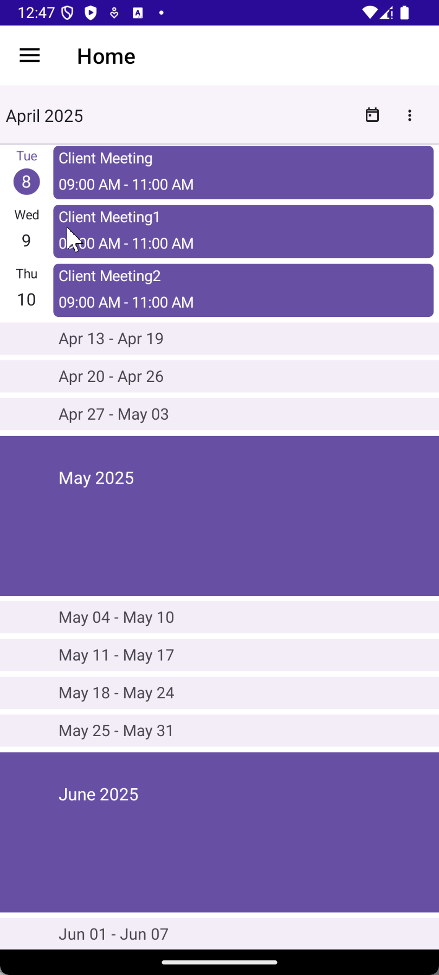
Task: Open the Client Meeting appointment
Action: (243, 172)
